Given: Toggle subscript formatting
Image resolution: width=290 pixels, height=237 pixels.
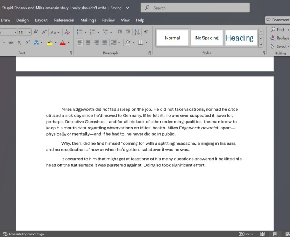Looking at the screenshot, I should [x=20, y=42].
